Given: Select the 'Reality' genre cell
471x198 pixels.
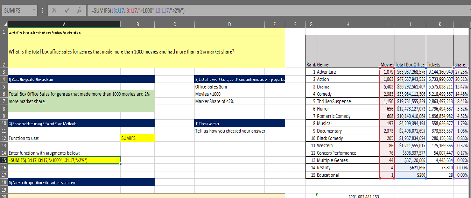Looking at the screenshot, I should [348, 168].
